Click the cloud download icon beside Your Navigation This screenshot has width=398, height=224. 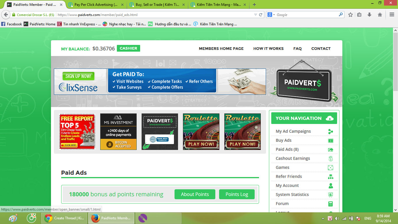point(330,118)
